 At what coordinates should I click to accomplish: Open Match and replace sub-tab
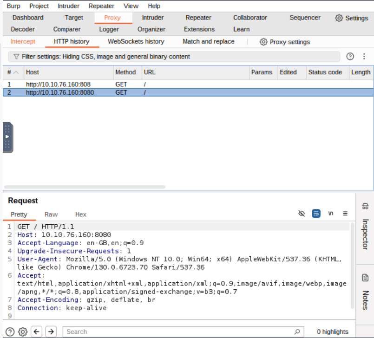(x=209, y=41)
